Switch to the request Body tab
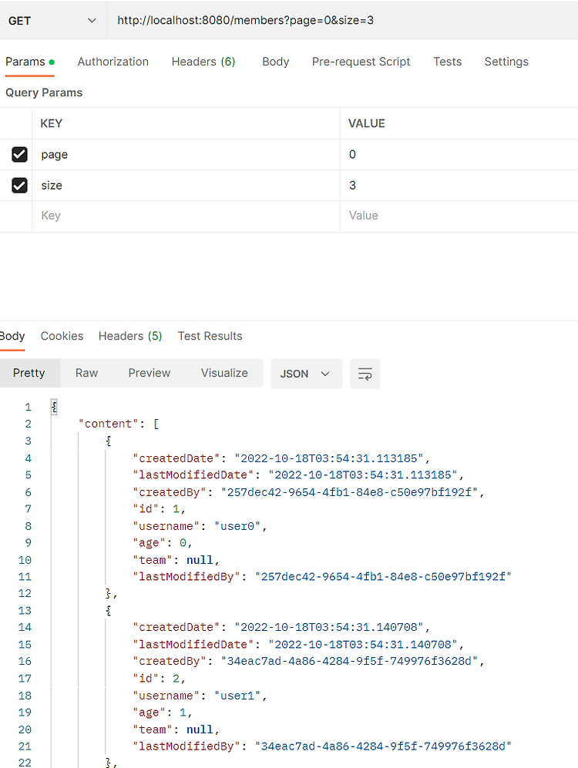578x768 pixels. point(276,62)
